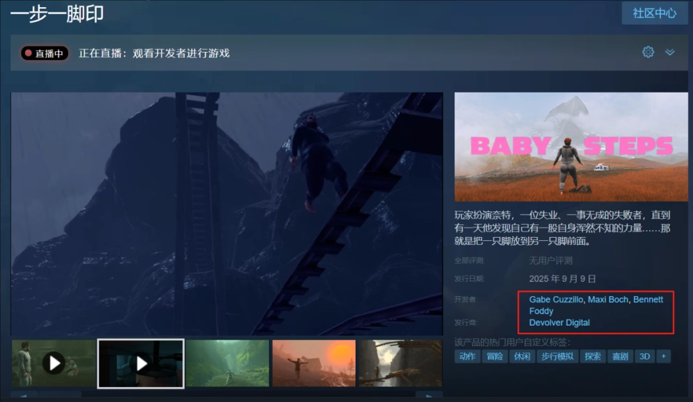693x402 pixels.
Task: Click the 无用户评测 review summary text
Action: 551,261
